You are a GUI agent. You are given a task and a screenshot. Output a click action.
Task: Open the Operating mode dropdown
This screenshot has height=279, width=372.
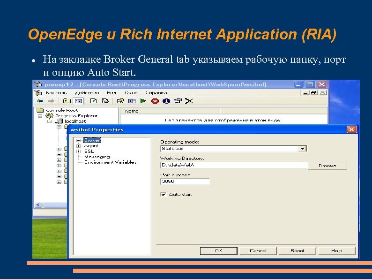[302, 149]
